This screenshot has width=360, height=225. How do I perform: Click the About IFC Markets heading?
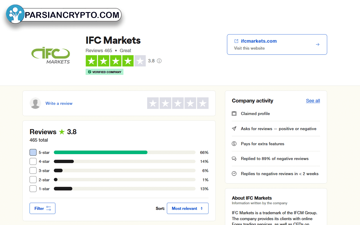252,198
